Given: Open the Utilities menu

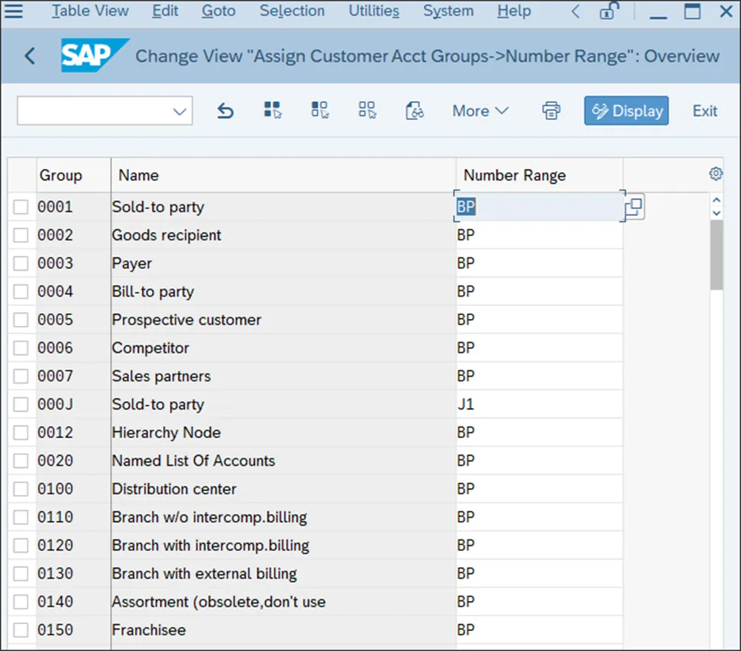Looking at the screenshot, I should pyautogui.click(x=373, y=12).
